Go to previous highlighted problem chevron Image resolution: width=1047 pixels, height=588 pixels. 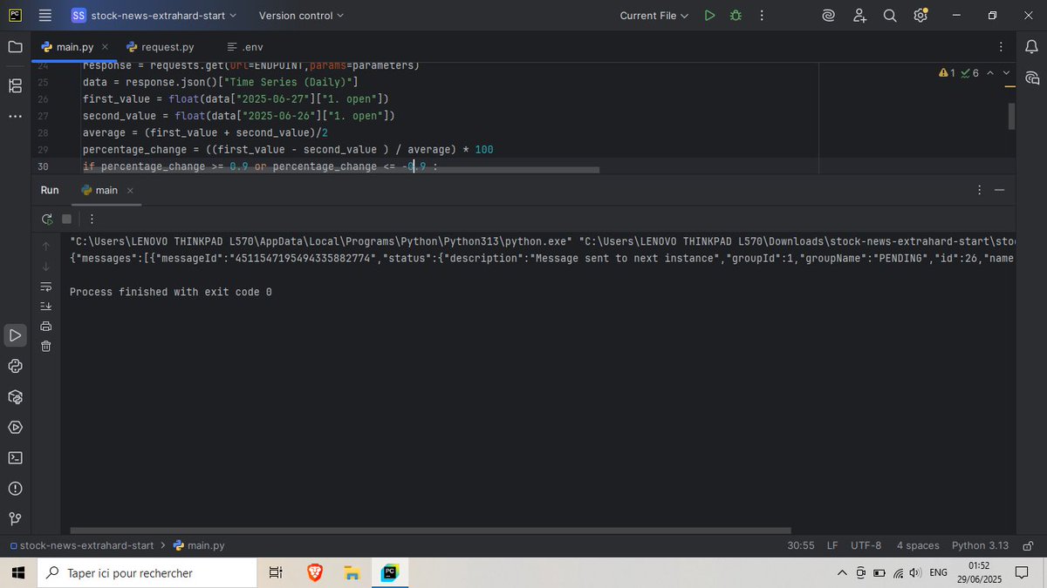click(989, 73)
